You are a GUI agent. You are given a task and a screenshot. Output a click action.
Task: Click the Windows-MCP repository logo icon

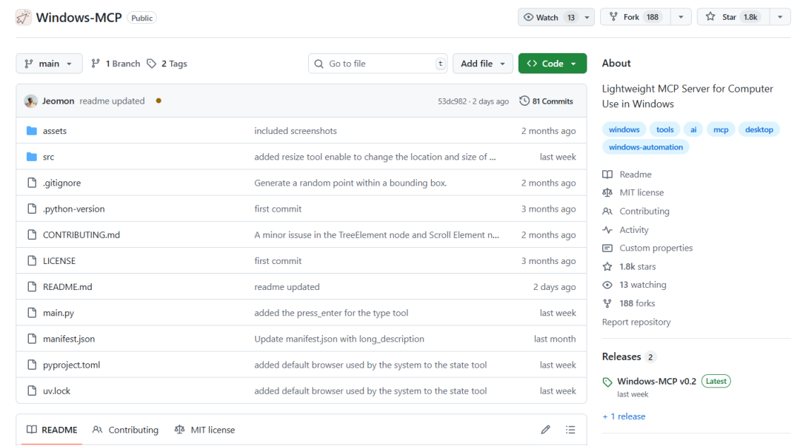(x=24, y=17)
